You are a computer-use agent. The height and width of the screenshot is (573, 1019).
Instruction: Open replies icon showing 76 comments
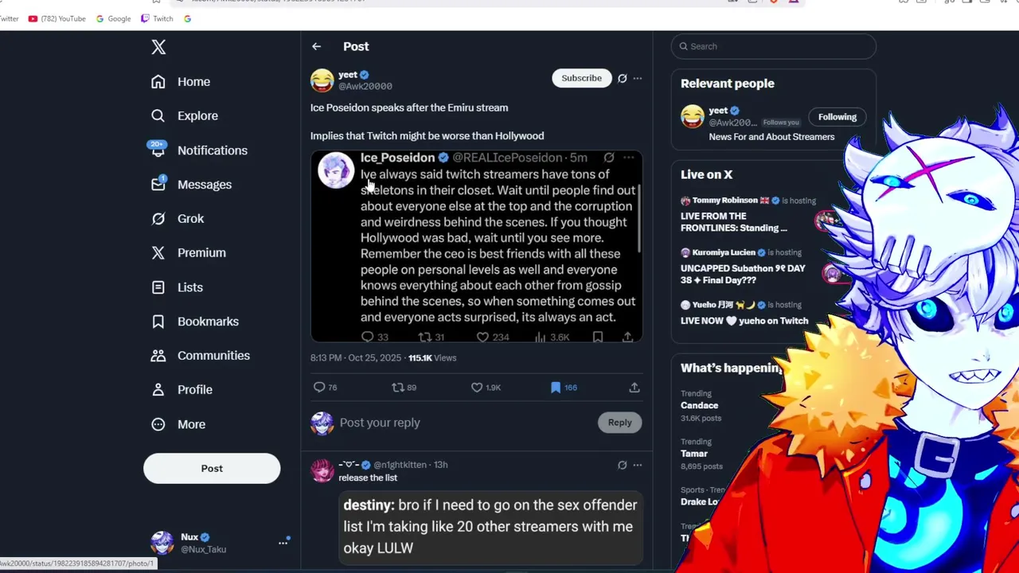click(x=319, y=388)
